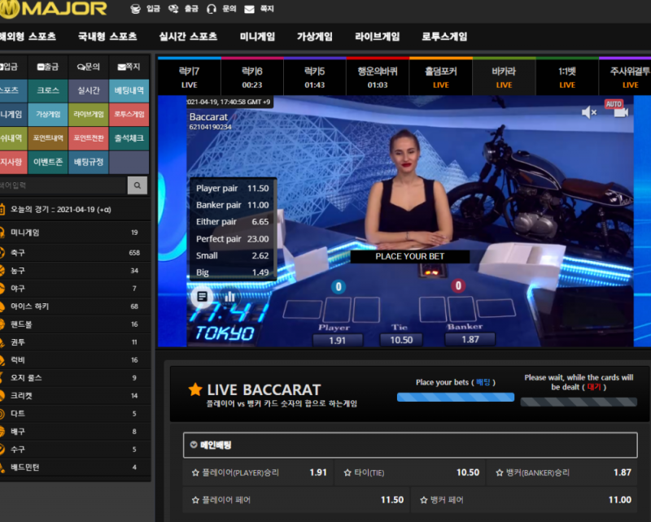Click the search magnifier button in the sidebar
The image size is (651, 522).
click(x=138, y=185)
